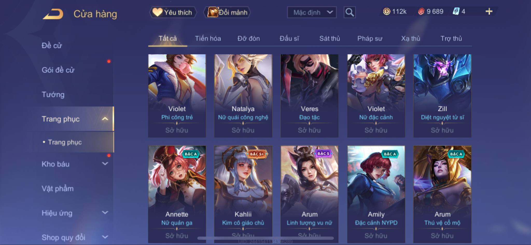This screenshot has width=531, height=245.
Task: Click the back arrow icon
Action: pyautogui.click(x=53, y=14)
